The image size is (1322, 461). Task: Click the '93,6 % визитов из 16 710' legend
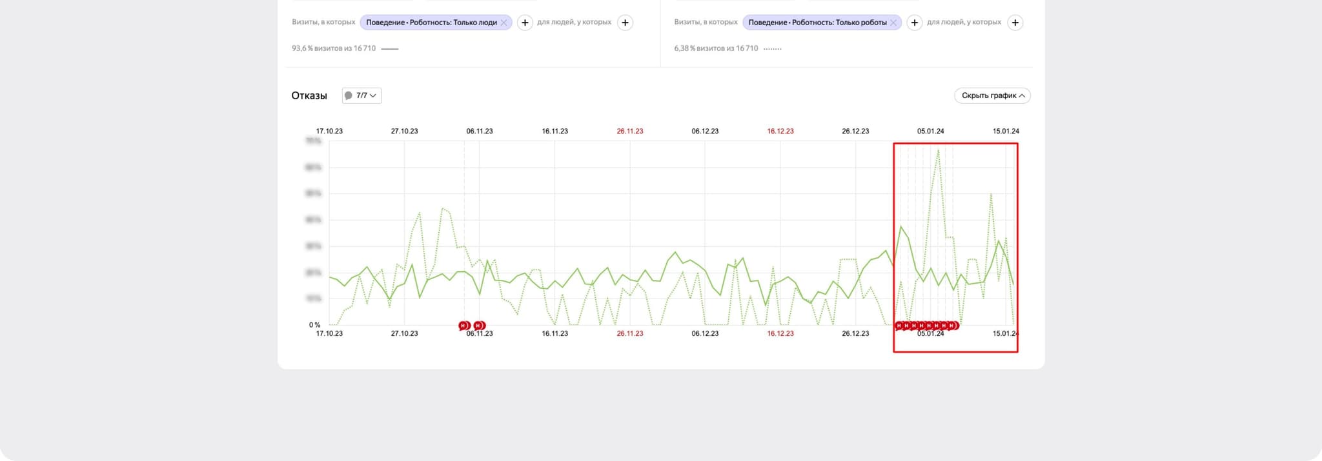pyautogui.click(x=334, y=48)
